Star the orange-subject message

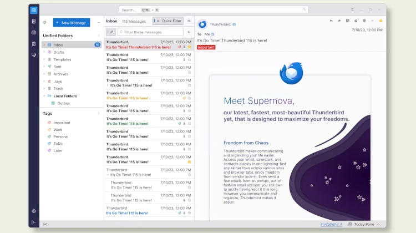[189, 98]
